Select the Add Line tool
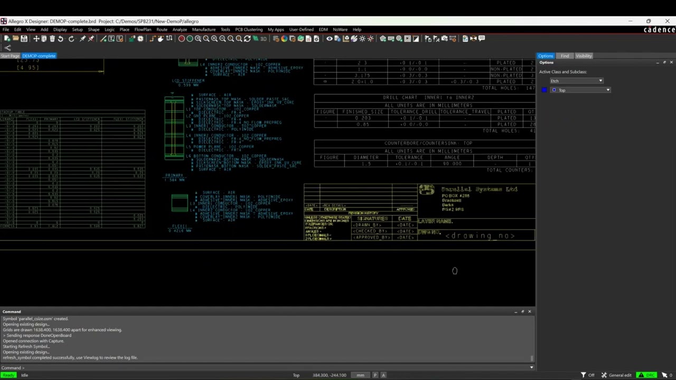This screenshot has height=380, width=676. pyautogui.click(x=103, y=39)
